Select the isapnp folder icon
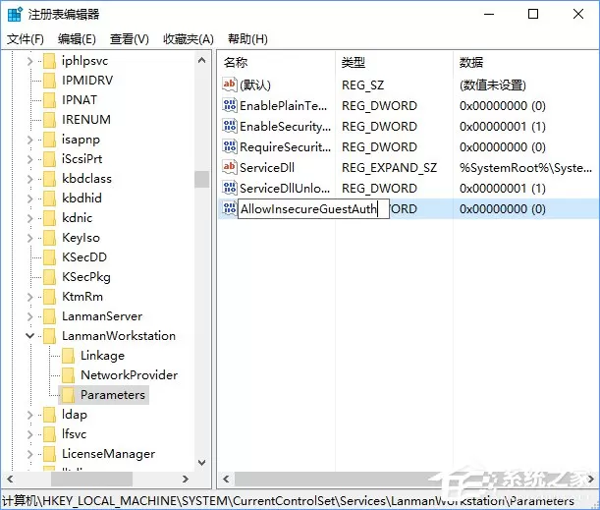 tap(49, 140)
